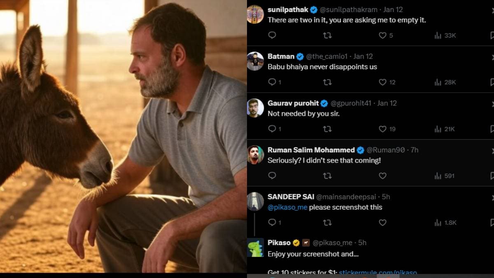
Task: Open sunilpathak's profile avatar
Action: coord(255,14)
